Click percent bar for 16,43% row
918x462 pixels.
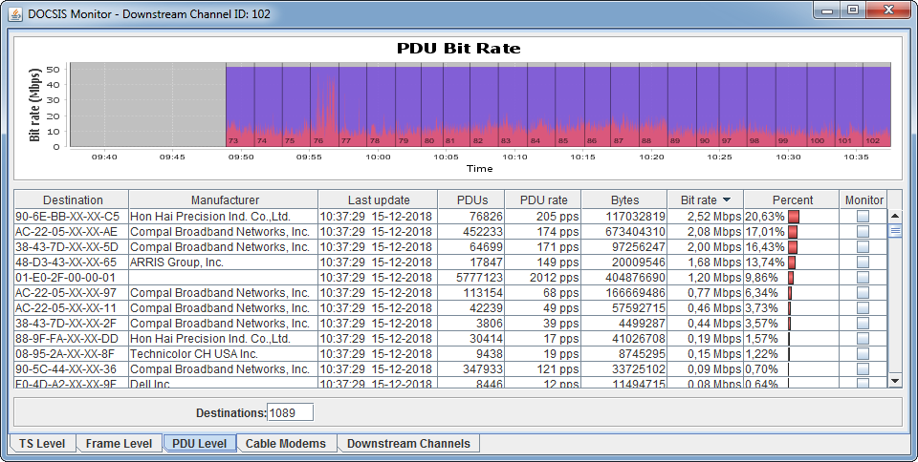point(793,247)
